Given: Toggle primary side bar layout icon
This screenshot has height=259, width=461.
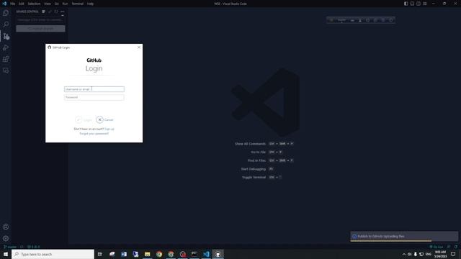Looking at the screenshot, I should pos(406,4).
